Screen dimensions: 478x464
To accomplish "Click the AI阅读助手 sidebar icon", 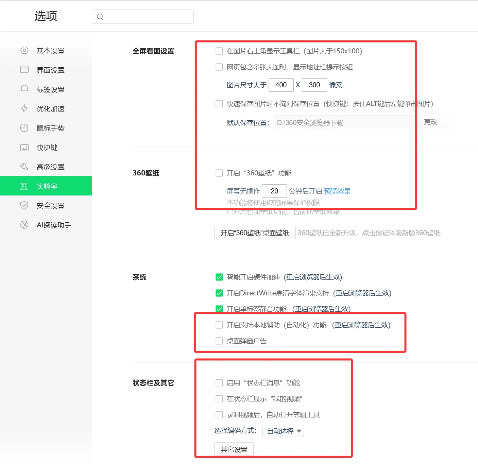I will point(24,225).
